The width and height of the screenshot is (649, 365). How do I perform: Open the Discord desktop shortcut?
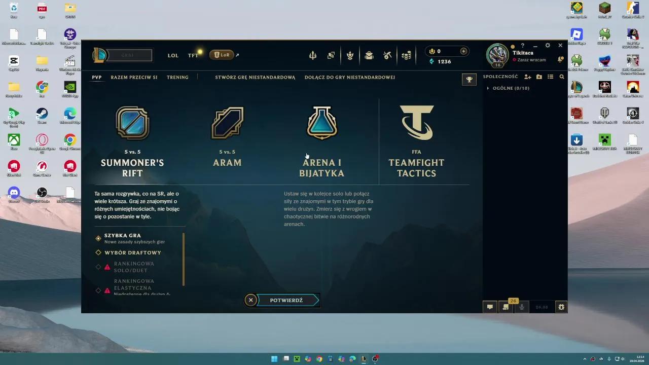[x=14, y=194]
